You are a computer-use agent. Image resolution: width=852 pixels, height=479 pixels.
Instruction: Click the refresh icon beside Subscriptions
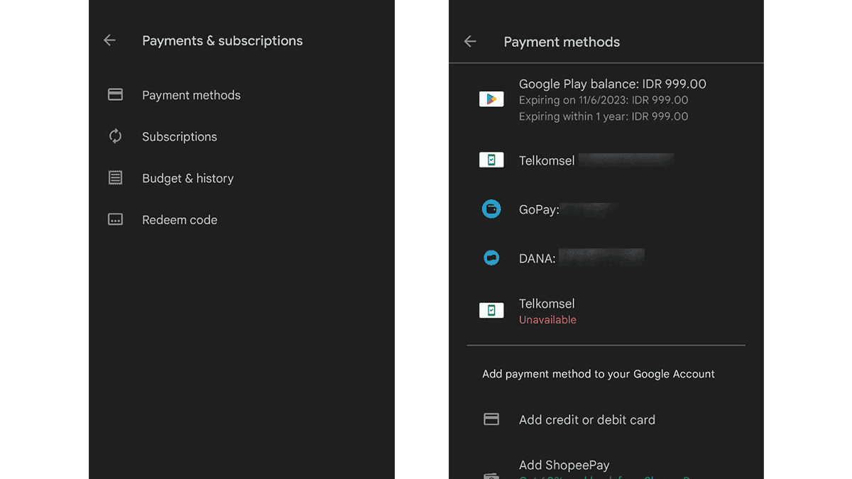(x=115, y=136)
